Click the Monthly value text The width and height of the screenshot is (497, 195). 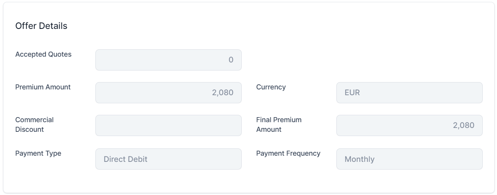pyautogui.click(x=360, y=159)
